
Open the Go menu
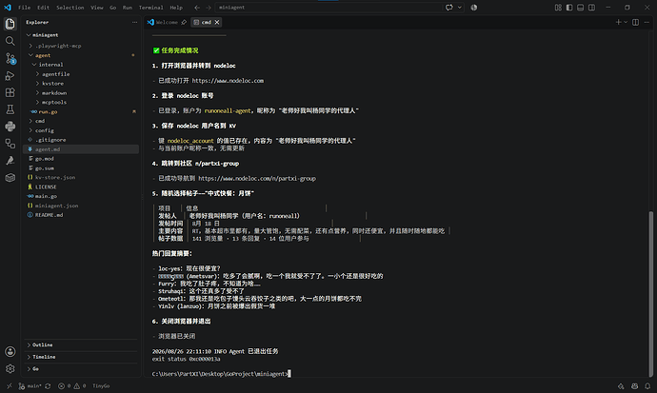tap(112, 8)
